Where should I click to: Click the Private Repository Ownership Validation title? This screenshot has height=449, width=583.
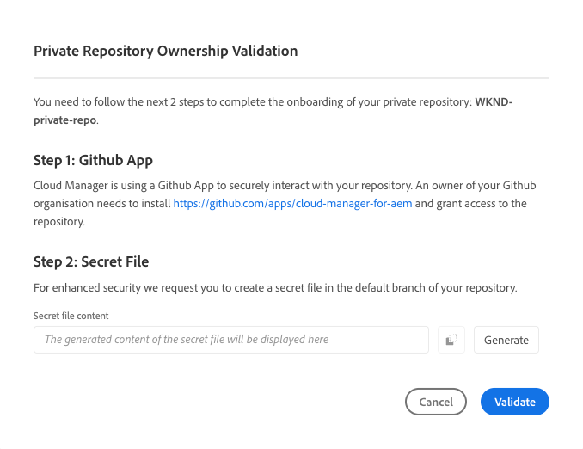point(165,51)
